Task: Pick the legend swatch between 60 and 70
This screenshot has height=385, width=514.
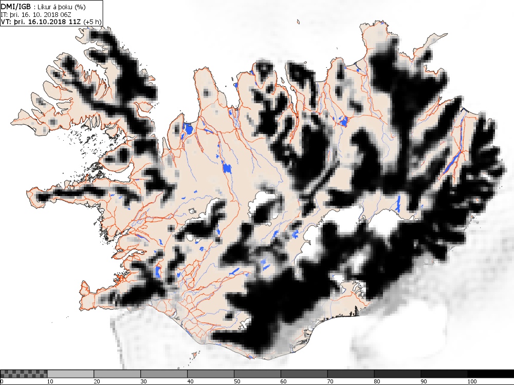Action: pos(304,374)
